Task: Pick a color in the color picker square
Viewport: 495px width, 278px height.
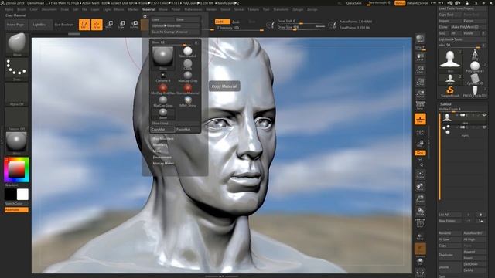Action: click(x=16, y=170)
